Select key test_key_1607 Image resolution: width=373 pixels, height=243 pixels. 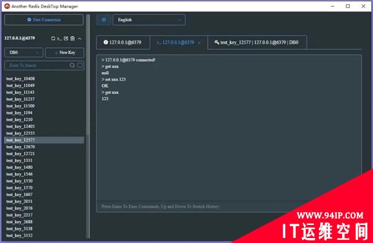[44, 195]
